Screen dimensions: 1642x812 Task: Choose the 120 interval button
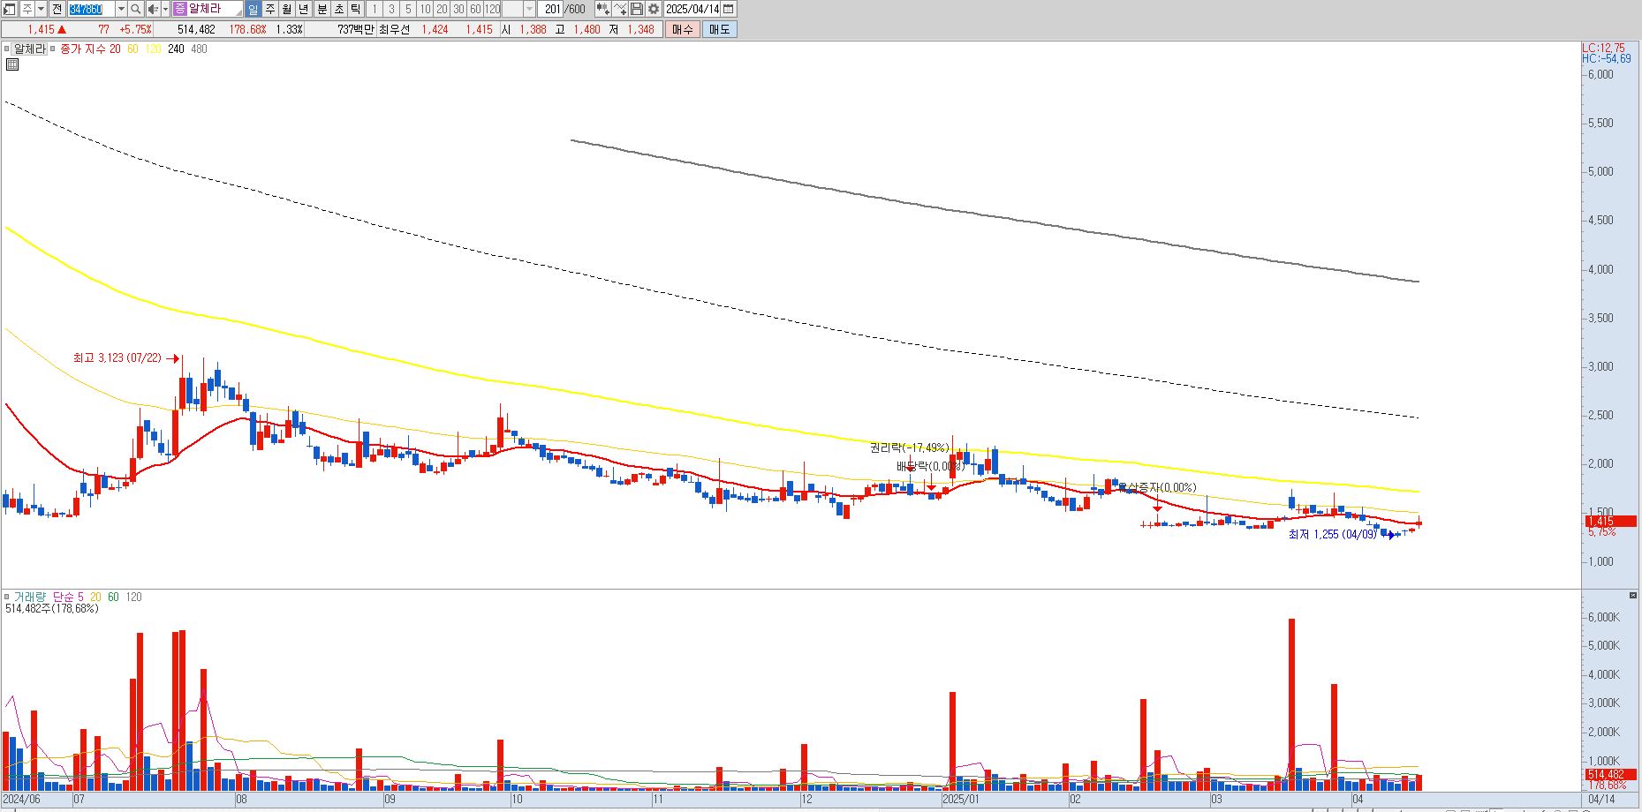pos(492,9)
